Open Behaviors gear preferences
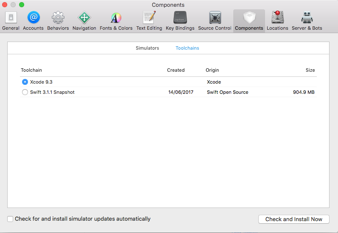This screenshot has height=233, width=338. click(58, 21)
